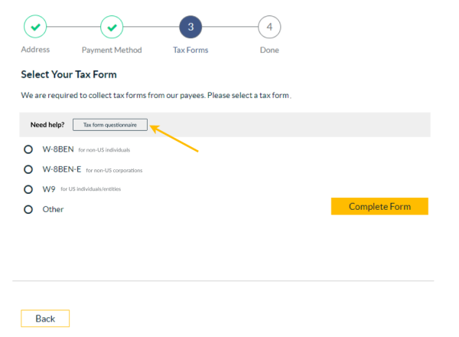The image size is (459, 337).
Task: Click the Need help? text
Action: pyautogui.click(x=47, y=125)
